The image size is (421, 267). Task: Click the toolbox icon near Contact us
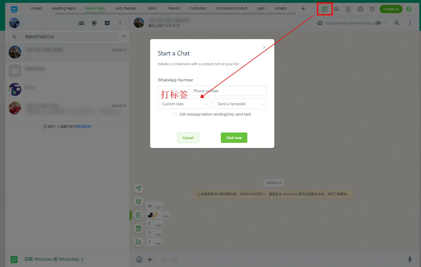(x=360, y=9)
